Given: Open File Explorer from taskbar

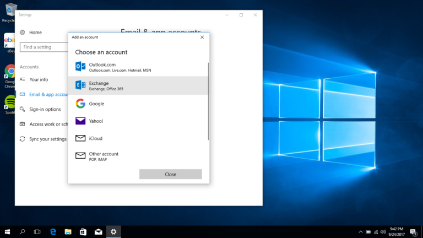Looking at the screenshot, I should 68,232.
